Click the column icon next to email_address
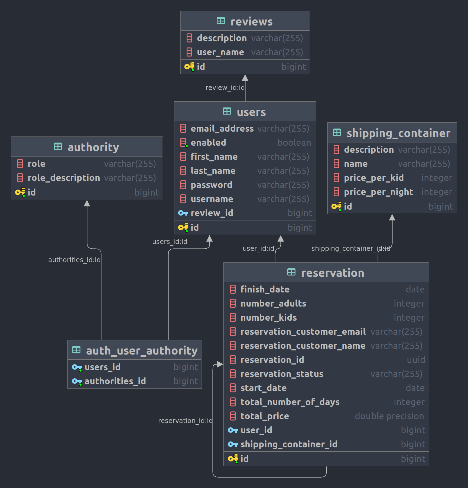The height and width of the screenshot is (488, 468). pyautogui.click(x=183, y=128)
